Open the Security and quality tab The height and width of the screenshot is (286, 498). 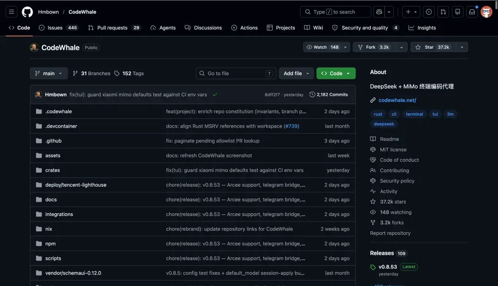366,28
